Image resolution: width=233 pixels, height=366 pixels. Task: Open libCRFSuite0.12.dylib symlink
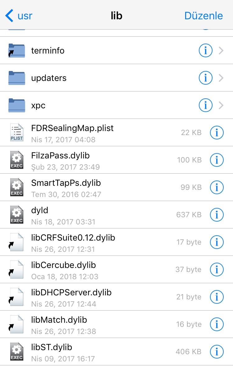coord(73,242)
